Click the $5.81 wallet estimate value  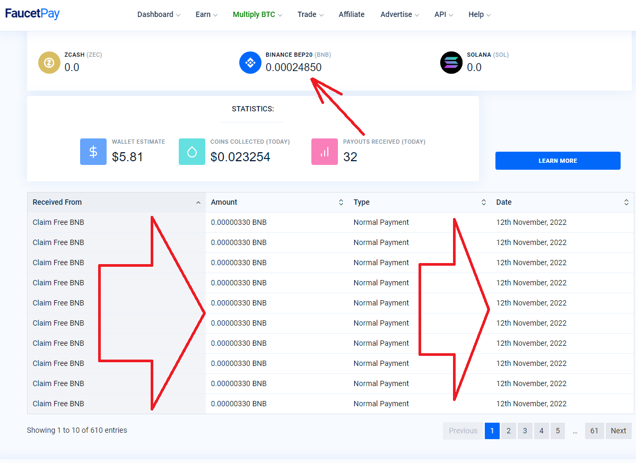127,157
